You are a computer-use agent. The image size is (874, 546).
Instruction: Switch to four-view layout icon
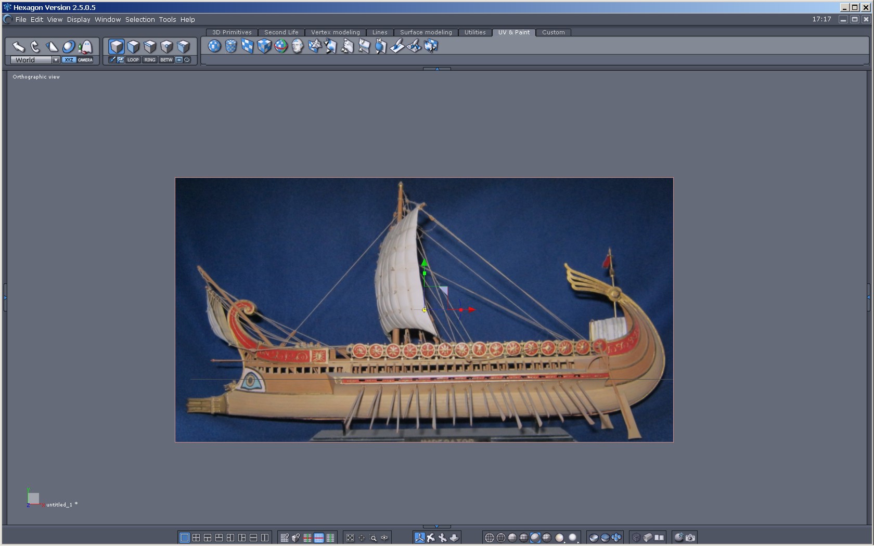pos(196,538)
